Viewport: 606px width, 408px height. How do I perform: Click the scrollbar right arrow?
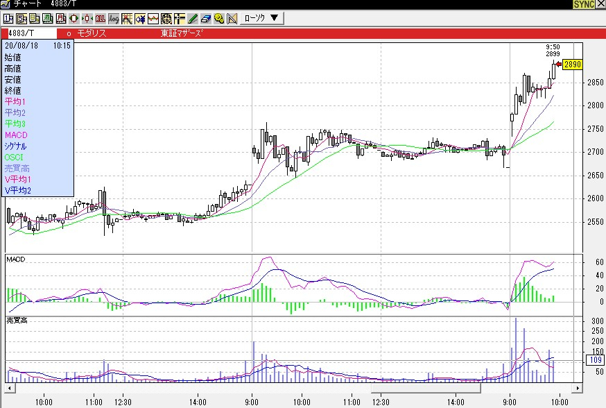coord(577,388)
